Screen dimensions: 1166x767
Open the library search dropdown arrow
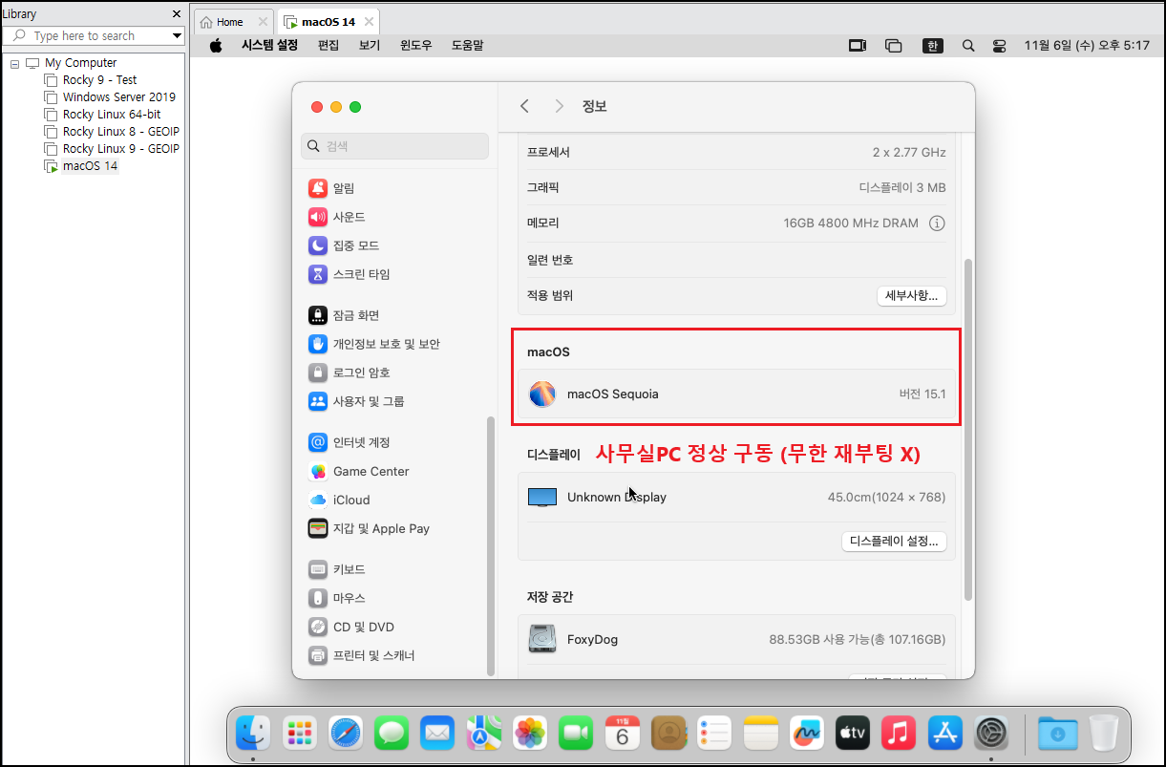[177, 36]
